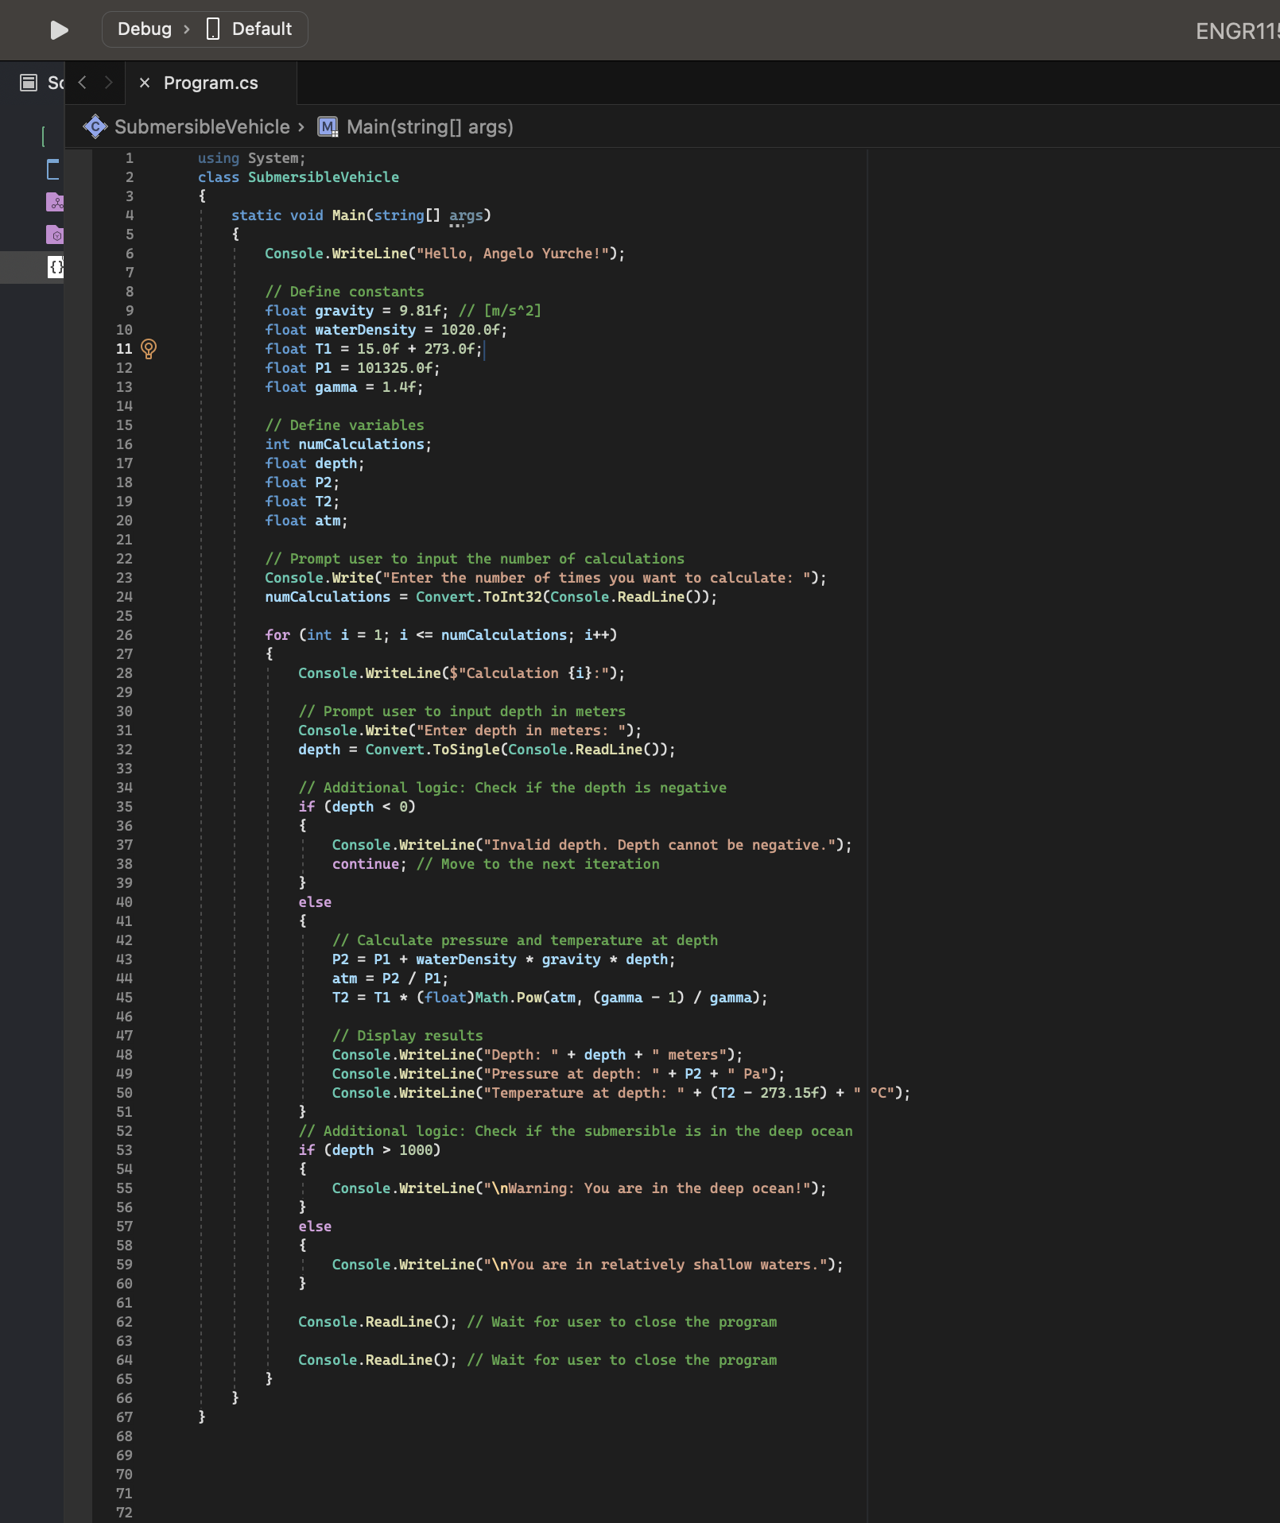Open the Default run target selector
The height and width of the screenshot is (1523, 1280).
tap(262, 29)
